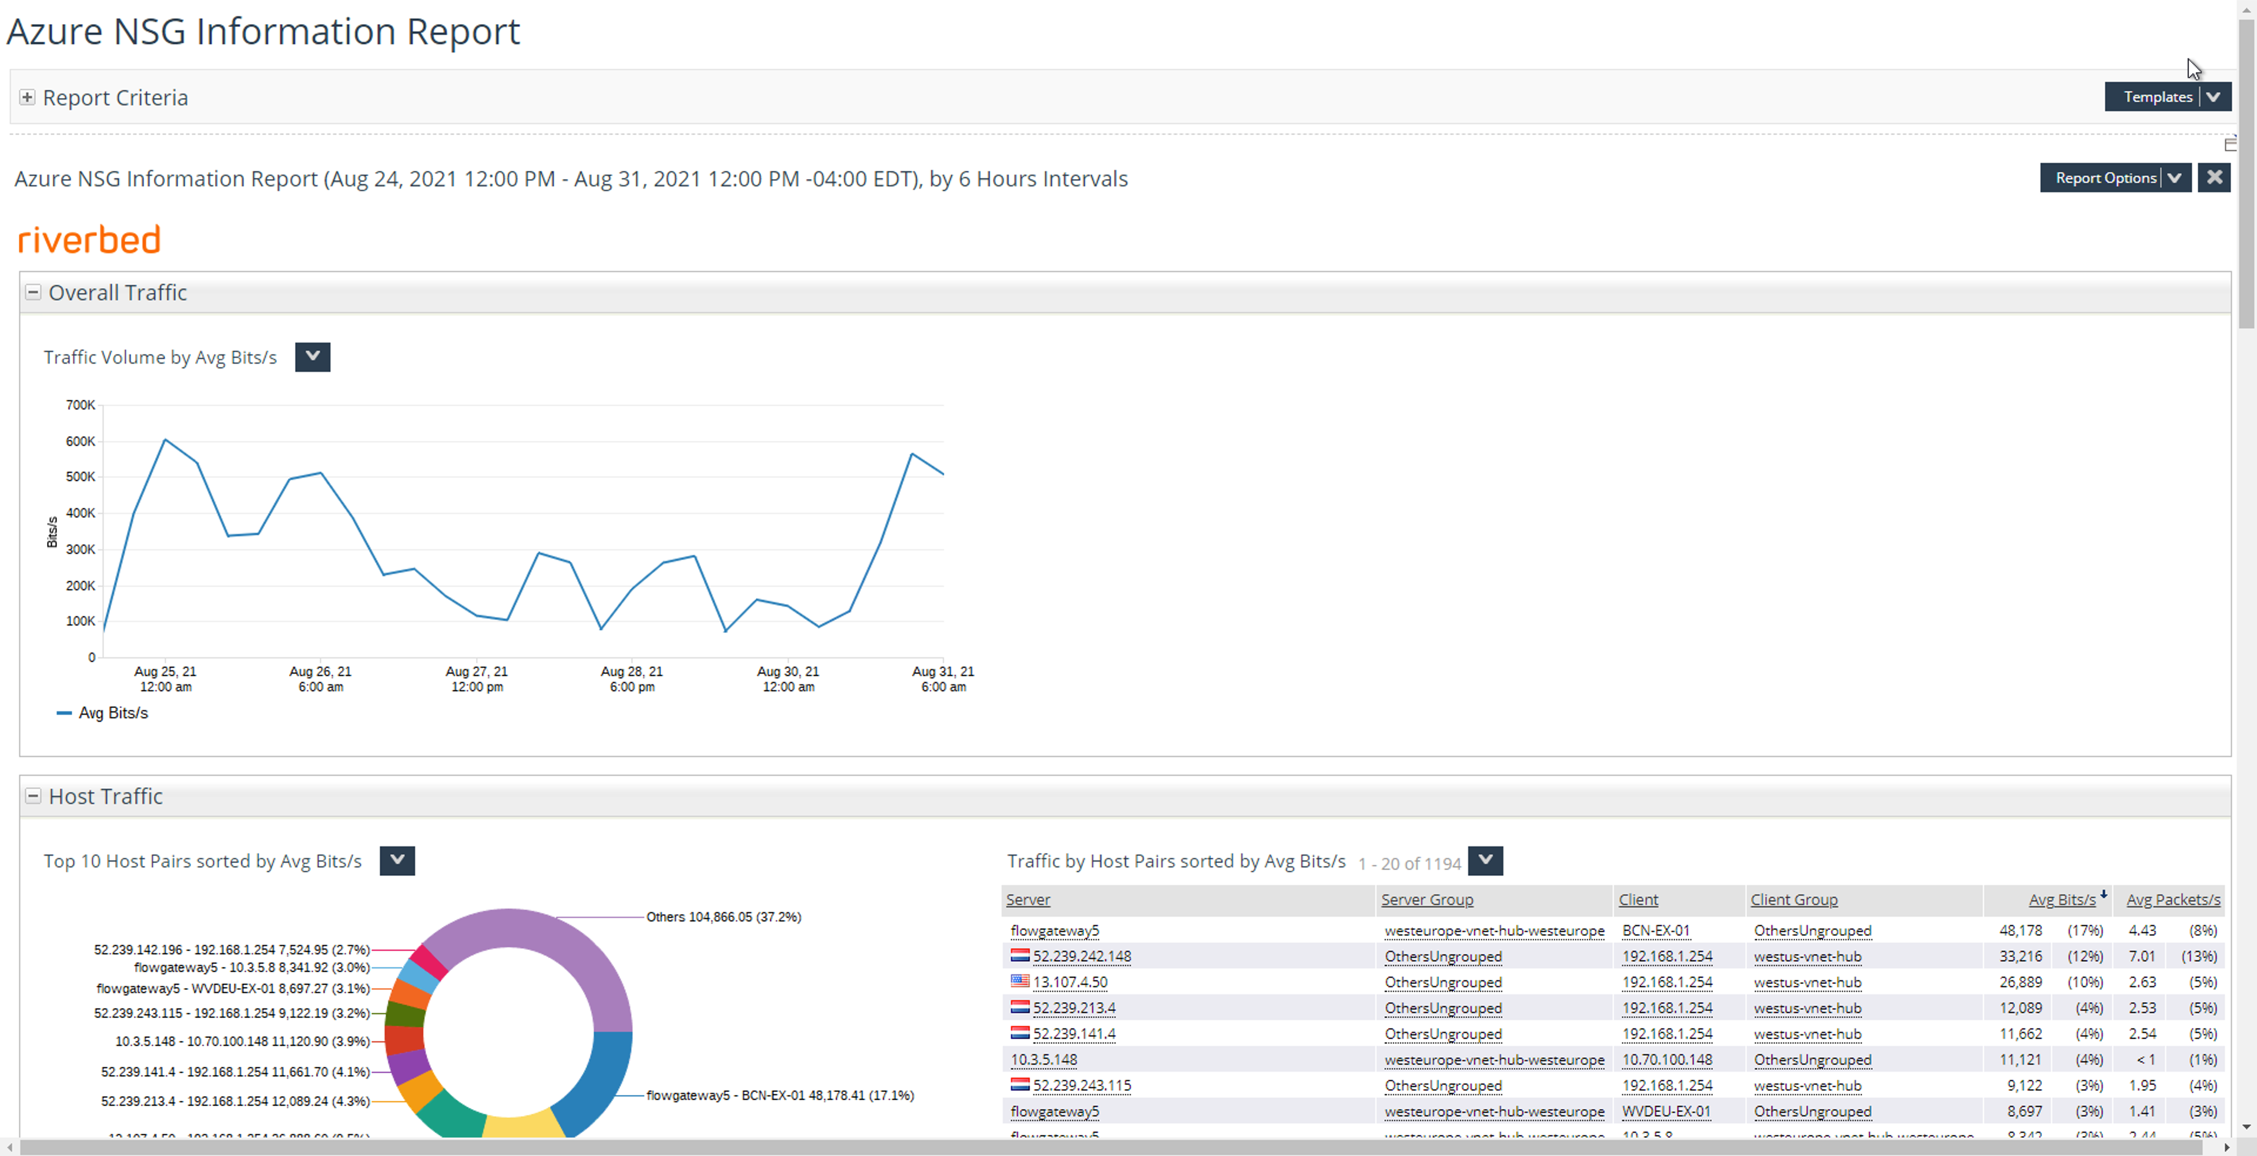Click the flowgateway5 - BCN-EX-01 48,178.41 label
Screen dimensions: 2257x1156
coord(780,1095)
